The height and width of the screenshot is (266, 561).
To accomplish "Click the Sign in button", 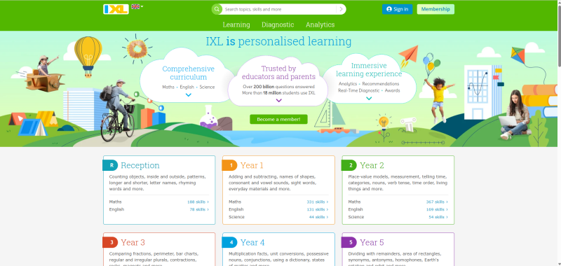I will click(x=397, y=9).
